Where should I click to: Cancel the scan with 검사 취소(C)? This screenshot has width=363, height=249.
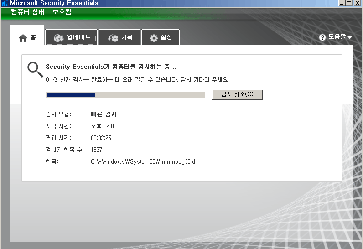click(x=237, y=95)
